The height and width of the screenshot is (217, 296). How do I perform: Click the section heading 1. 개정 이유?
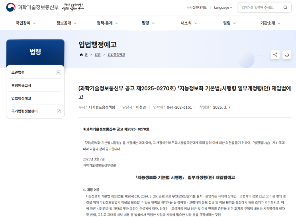pos(91,190)
